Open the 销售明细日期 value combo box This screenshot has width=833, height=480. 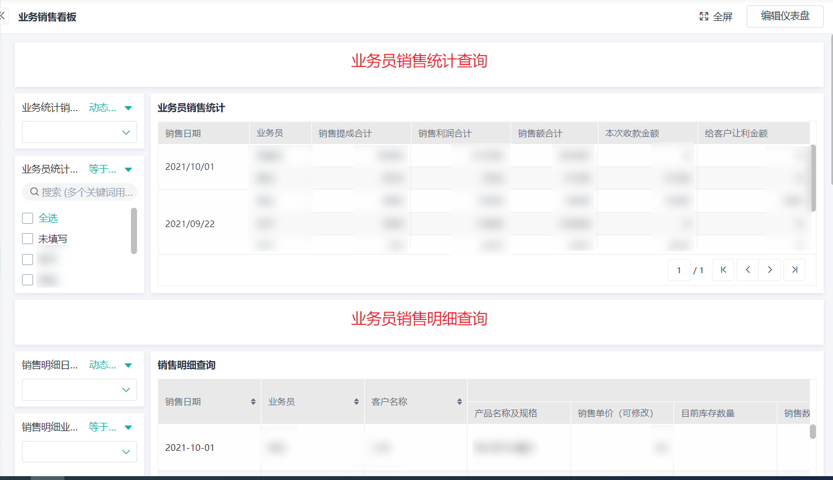[x=79, y=390]
